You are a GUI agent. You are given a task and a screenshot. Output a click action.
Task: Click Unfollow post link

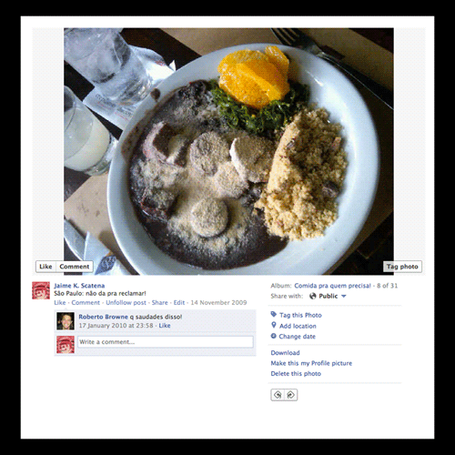[x=126, y=302]
